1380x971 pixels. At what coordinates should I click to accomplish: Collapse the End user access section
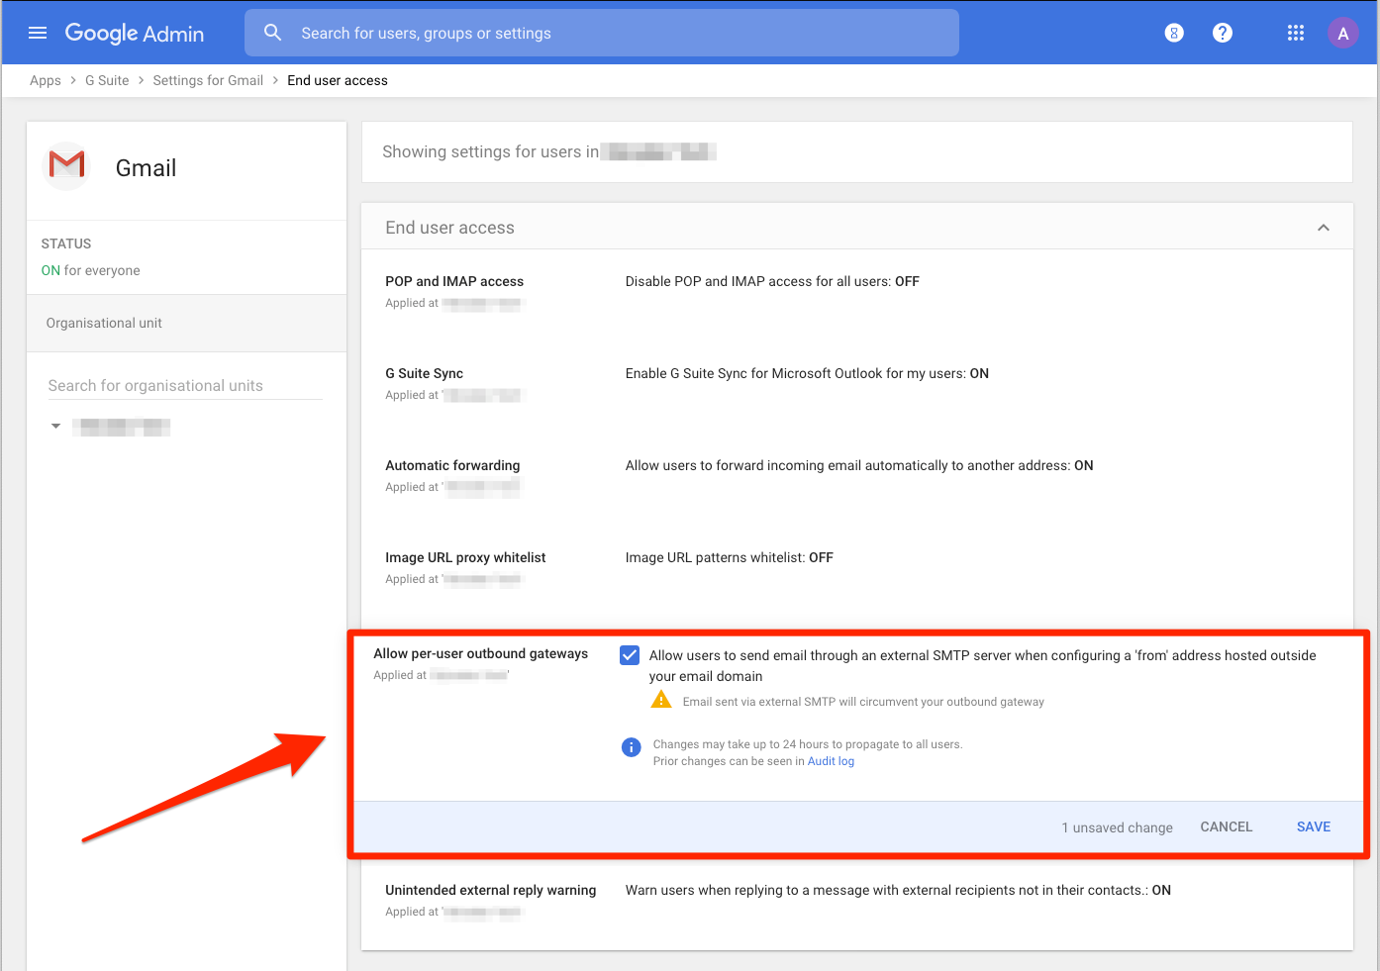pyautogui.click(x=1324, y=228)
